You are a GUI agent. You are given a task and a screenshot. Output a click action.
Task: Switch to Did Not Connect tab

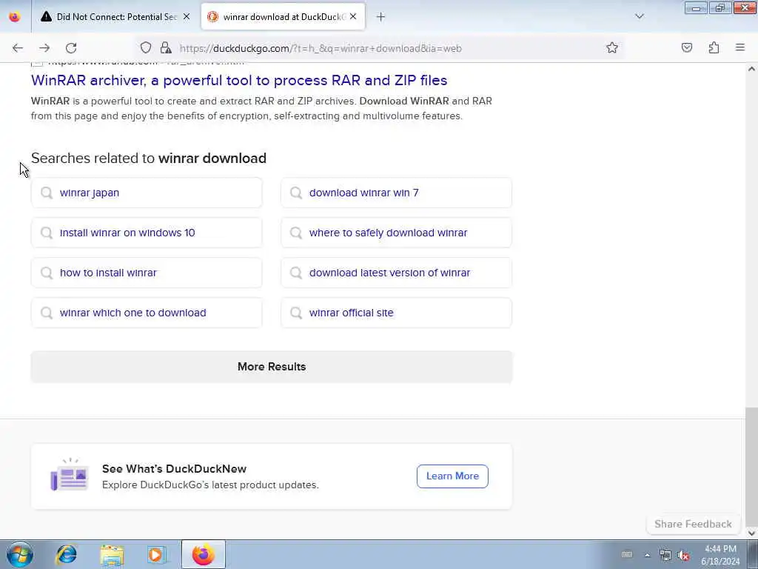pyautogui.click(x=115, y=17)
